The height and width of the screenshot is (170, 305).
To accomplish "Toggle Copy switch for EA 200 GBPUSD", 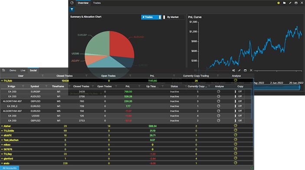I will point(239,121).
